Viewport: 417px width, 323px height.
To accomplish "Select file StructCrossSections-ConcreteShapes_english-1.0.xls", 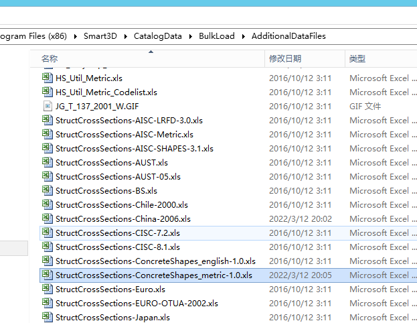I will point(155,261).
